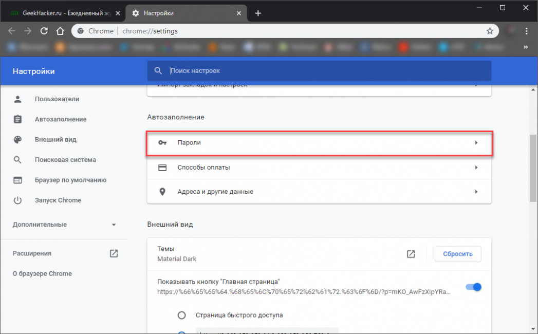This screenshot has height=334, width=538.
Task: Click the palette icon for Внешний вид
Action: click(x=18, y=139)
